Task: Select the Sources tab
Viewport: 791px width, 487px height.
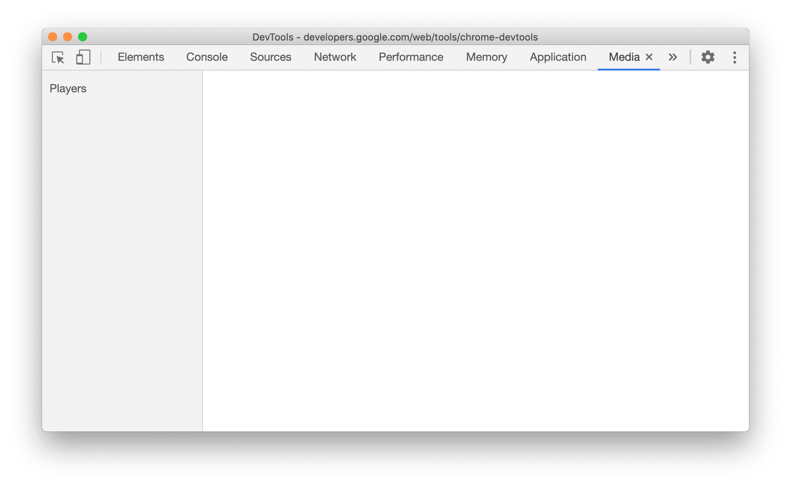Action: [x=270, y=56]
